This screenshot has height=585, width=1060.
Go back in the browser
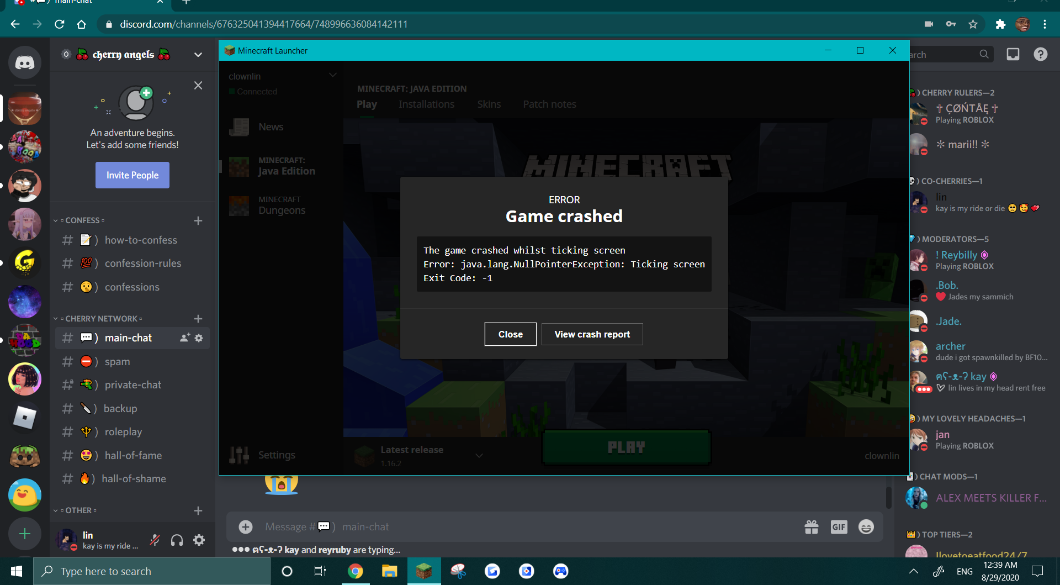coord(15,24)
